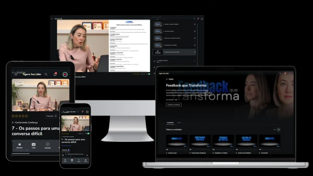
Task: Mark Concluir in phone bottom bar
Action: click(79, 160)
